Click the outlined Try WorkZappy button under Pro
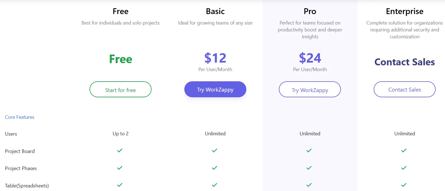The width and height of the screenshot is (445, 191). tap(310, 89)
